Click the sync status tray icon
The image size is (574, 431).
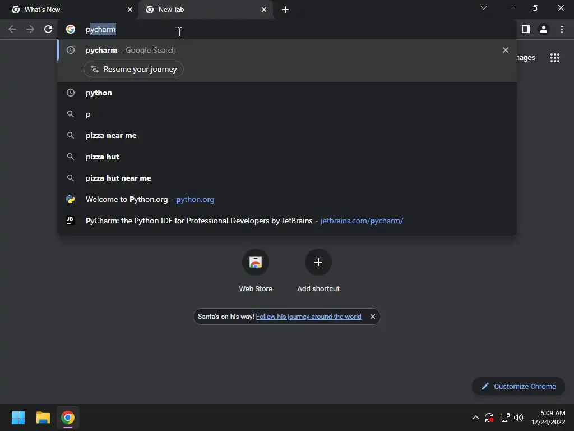489,418
